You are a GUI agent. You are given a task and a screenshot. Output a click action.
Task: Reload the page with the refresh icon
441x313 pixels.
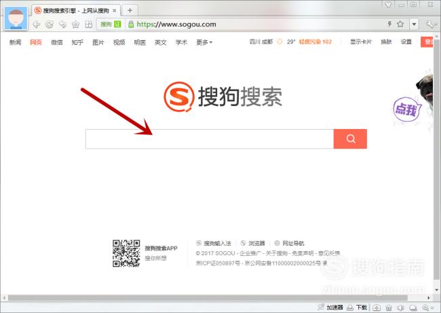point(50,24)
